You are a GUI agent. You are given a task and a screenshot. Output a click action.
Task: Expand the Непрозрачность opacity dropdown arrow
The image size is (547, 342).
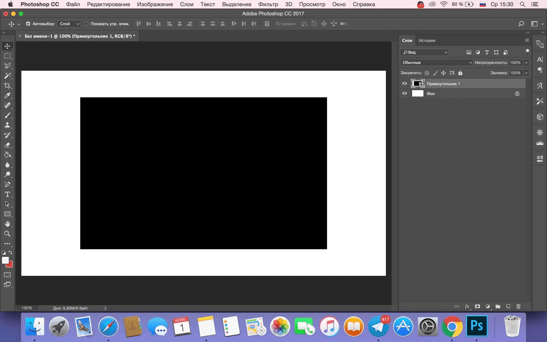(526, 63)
